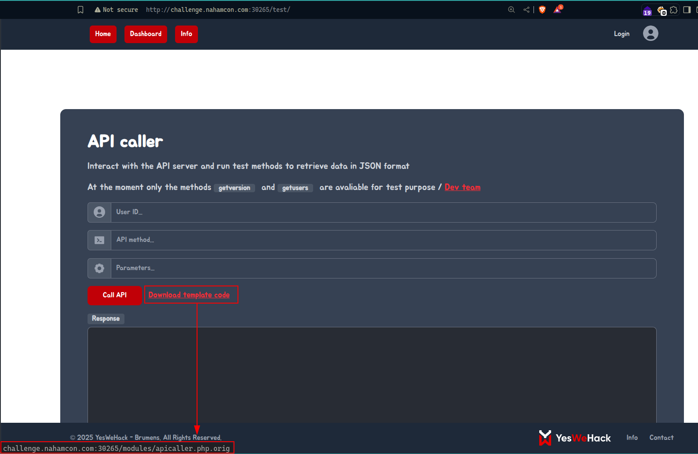Focus the Parameters input field
698x454 pixels.
point(384,268)
